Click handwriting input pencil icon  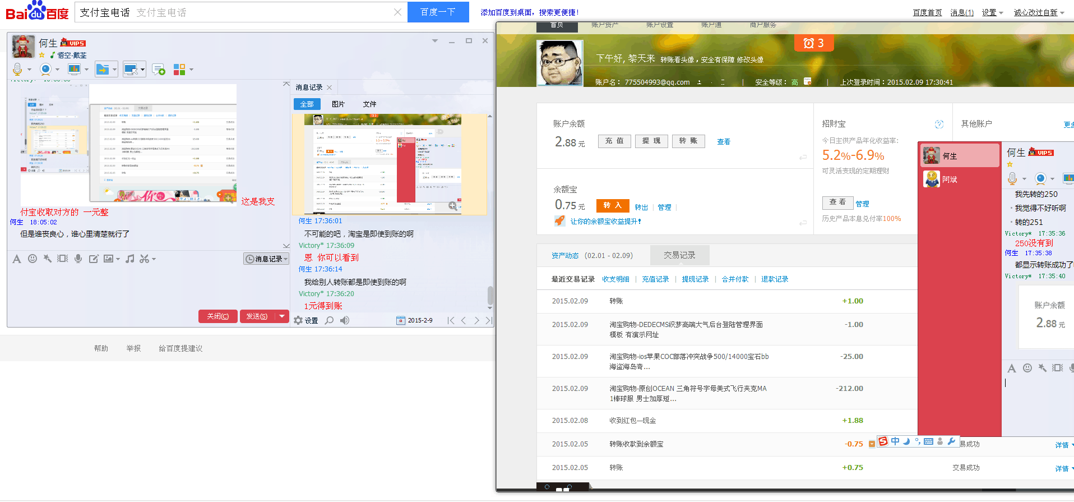pos(94,259)
